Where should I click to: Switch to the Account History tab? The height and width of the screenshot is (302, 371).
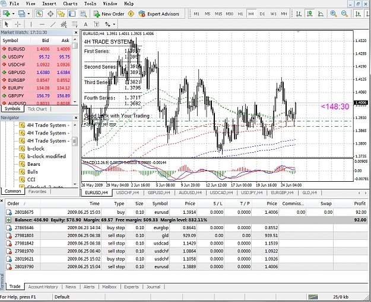coord(43,287)
